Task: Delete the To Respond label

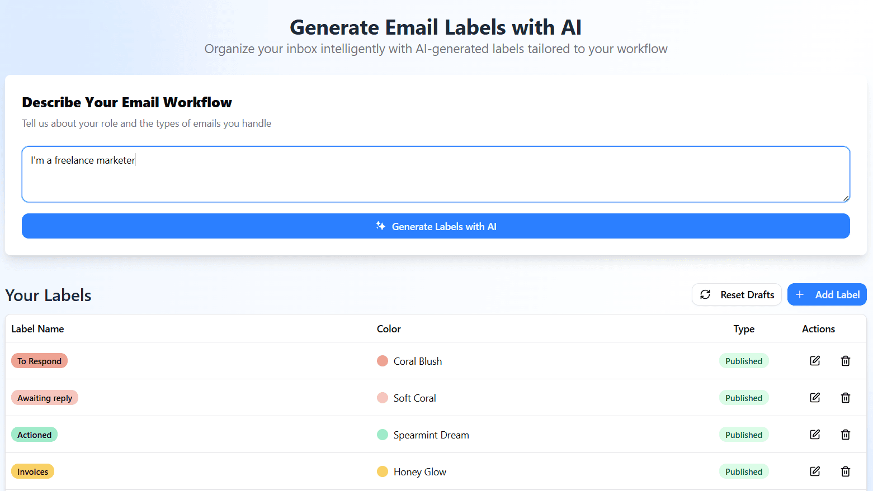Action: [x=846, y=361]
